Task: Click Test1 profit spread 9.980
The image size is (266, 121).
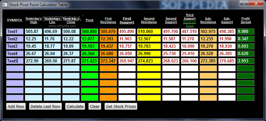Action: pyautogui.click(x=246, y=31)
